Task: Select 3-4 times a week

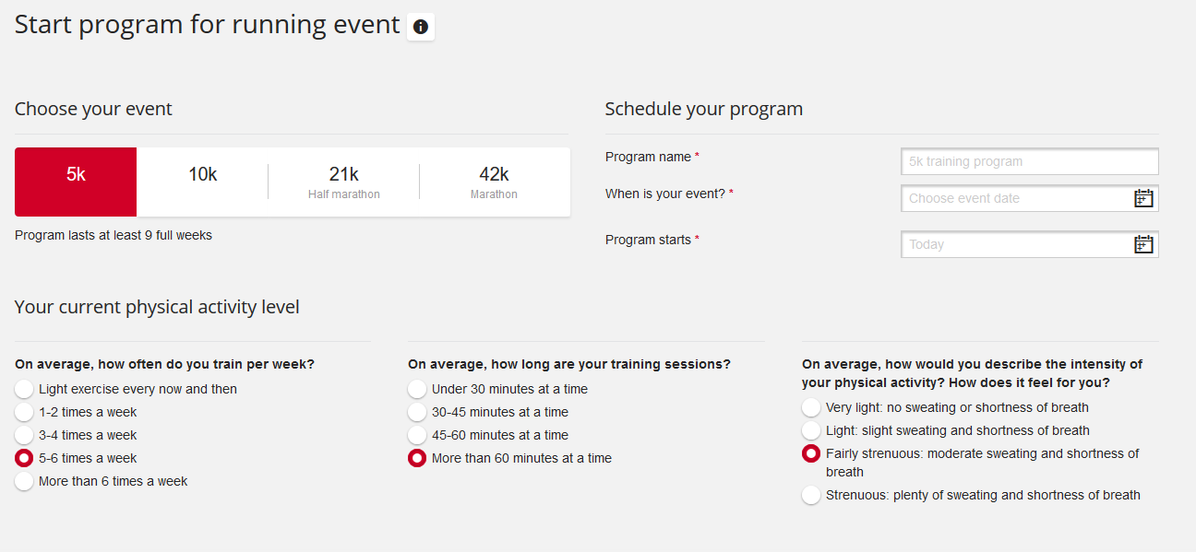Action: [x=25, y=435]
